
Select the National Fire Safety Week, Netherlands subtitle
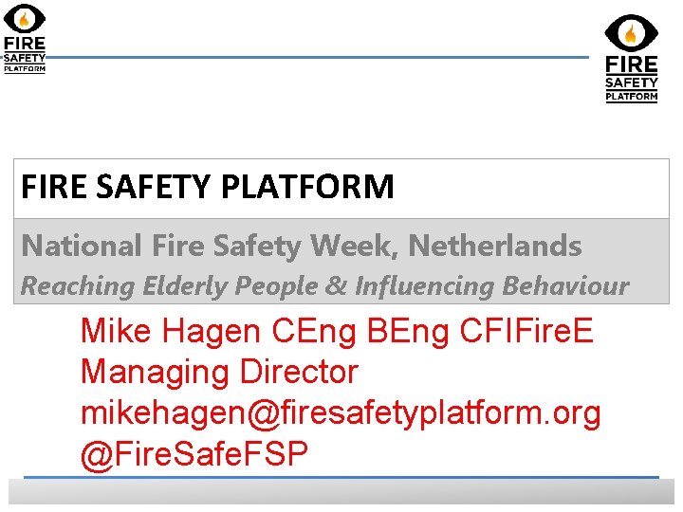click(x=302, y=246)
